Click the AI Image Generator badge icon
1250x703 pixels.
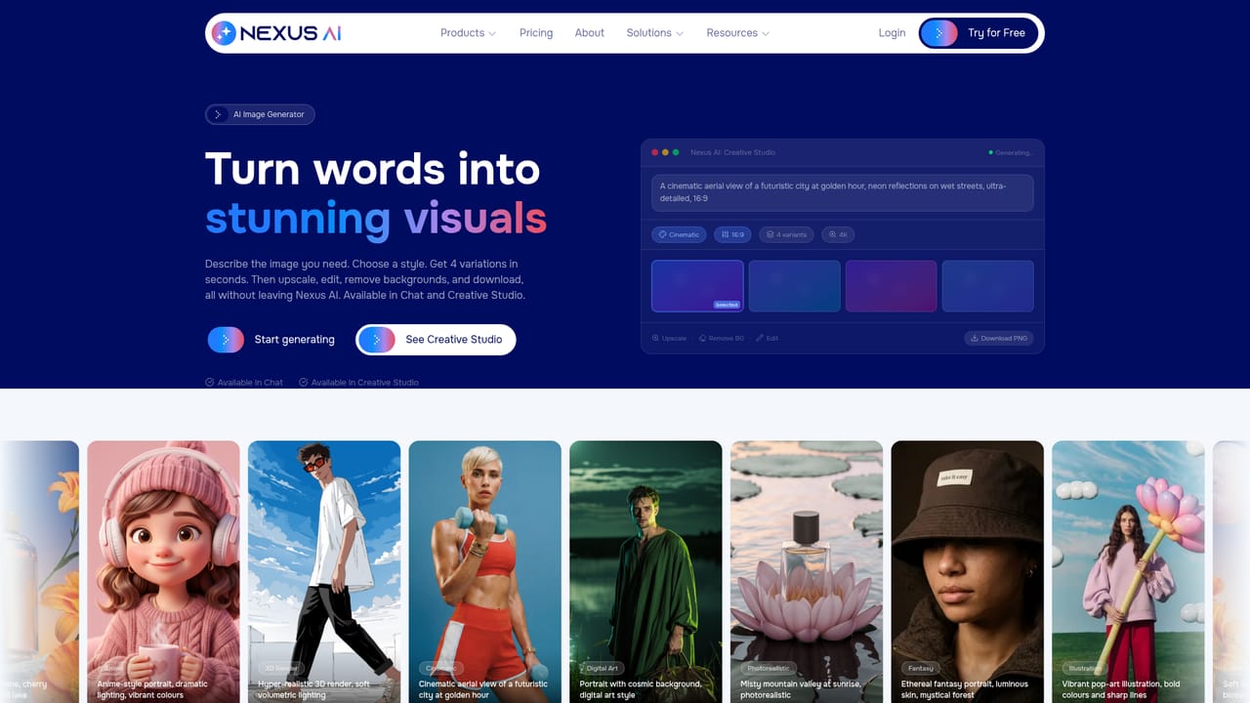(218, 114)
